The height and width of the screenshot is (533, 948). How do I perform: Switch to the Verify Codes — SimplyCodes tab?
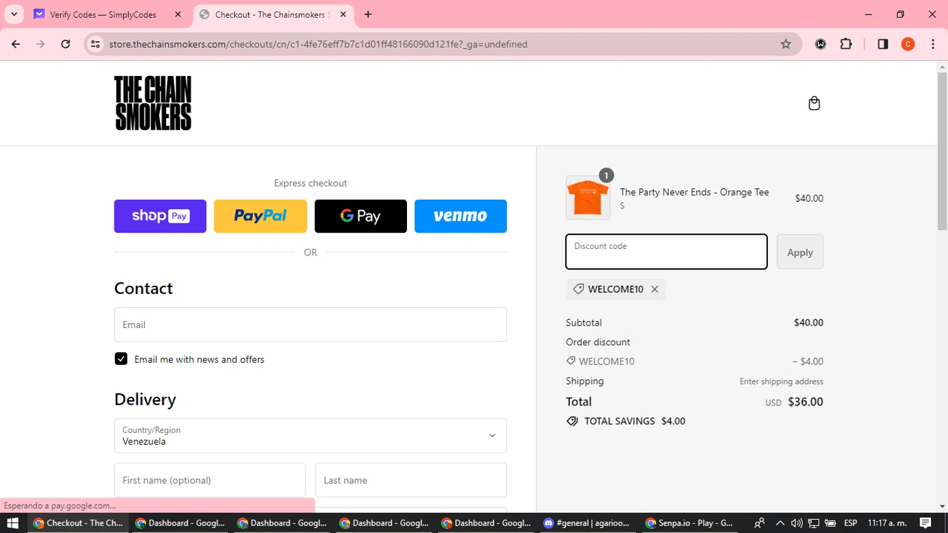coord(102,14)
